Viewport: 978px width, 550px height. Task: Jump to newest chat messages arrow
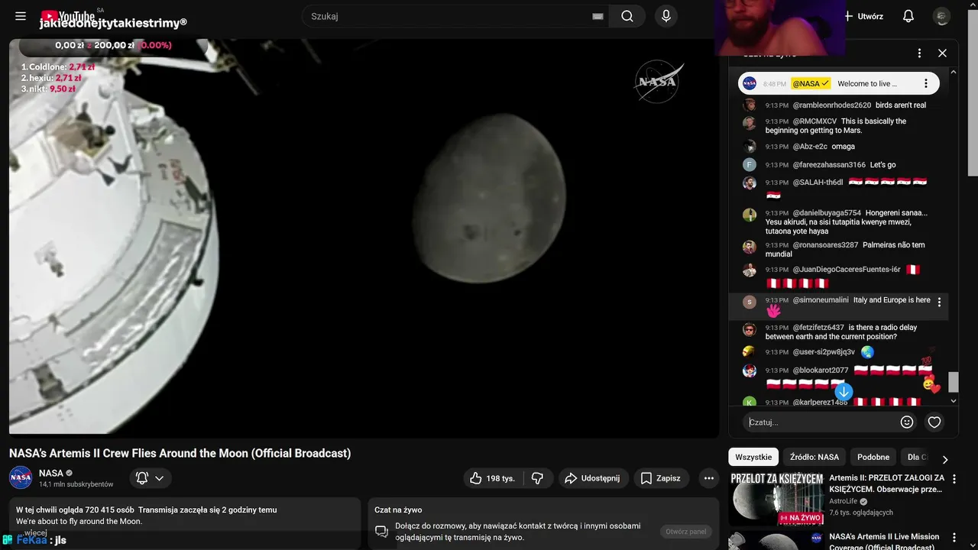(844, 392)
